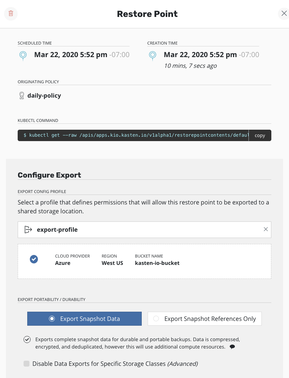Click the policy badge icon beside daily-policy
Viewport: 289px width, 378px height.
22,95
